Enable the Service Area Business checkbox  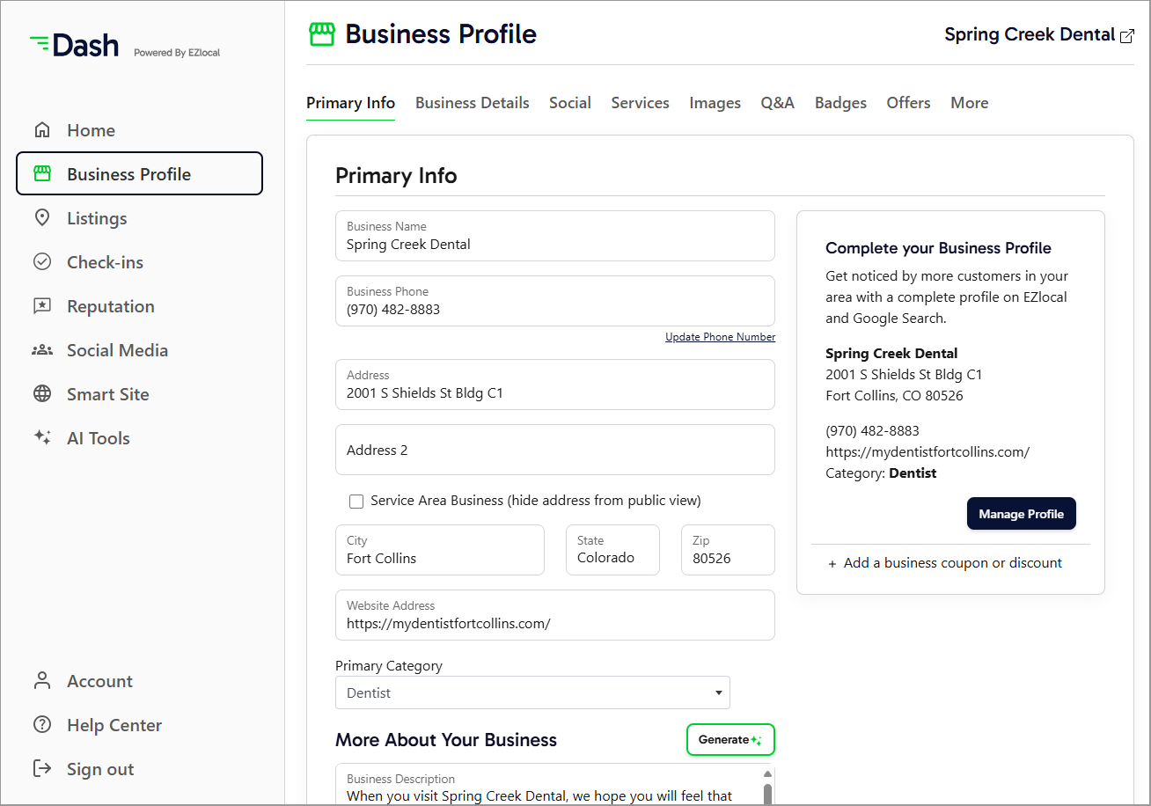(356, 502)
